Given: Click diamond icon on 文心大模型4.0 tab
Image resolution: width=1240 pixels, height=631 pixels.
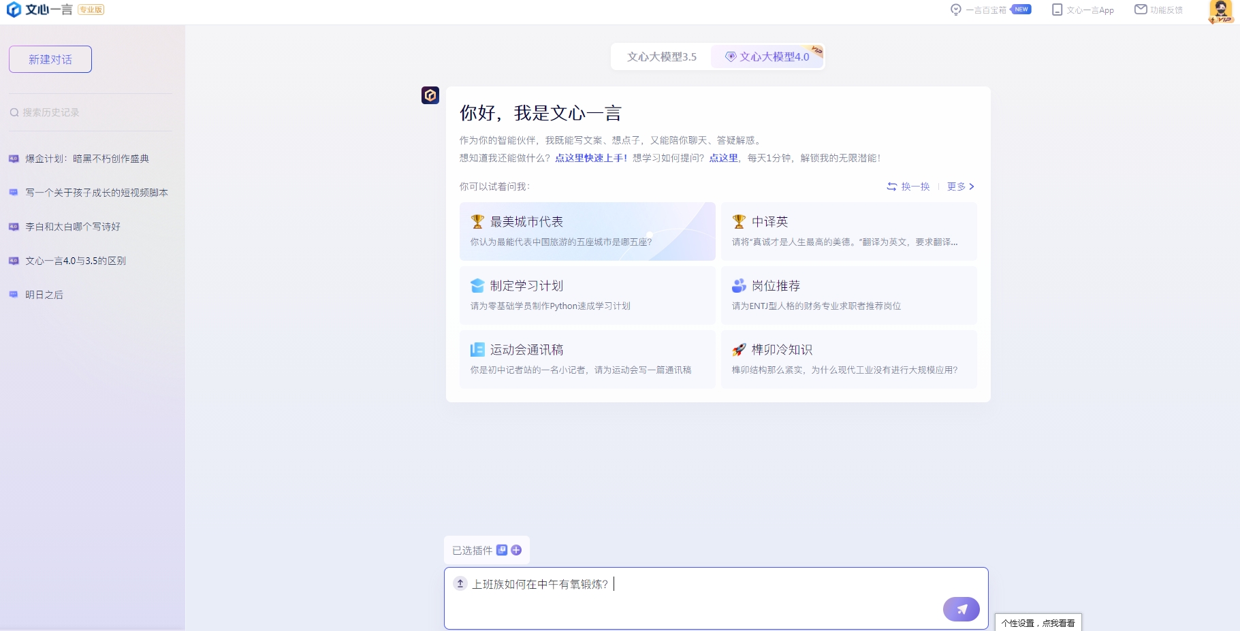Looking at the screenshot, I should click(x=731, y=56).
